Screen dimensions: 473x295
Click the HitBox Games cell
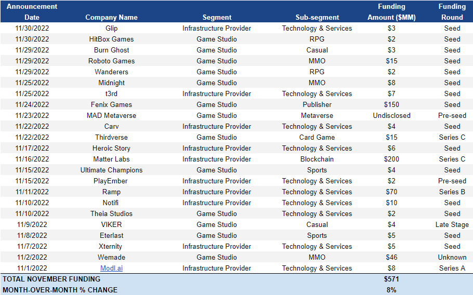click(x=111, y=39)
